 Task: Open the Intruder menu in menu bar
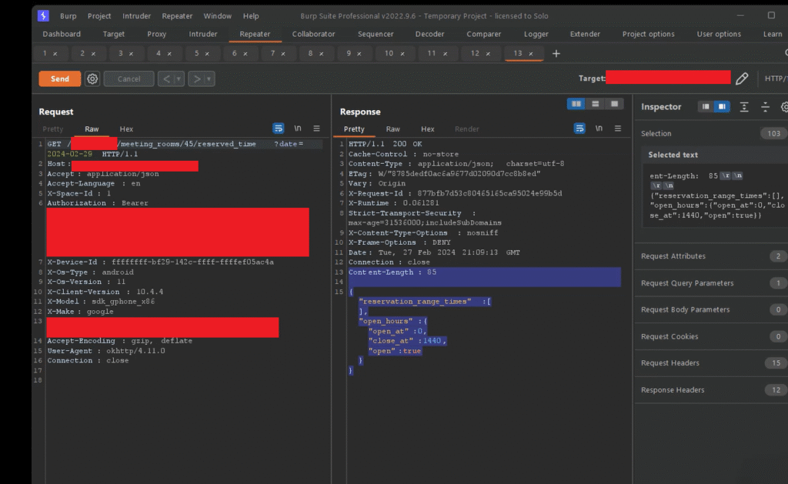(x=135, y=15)
